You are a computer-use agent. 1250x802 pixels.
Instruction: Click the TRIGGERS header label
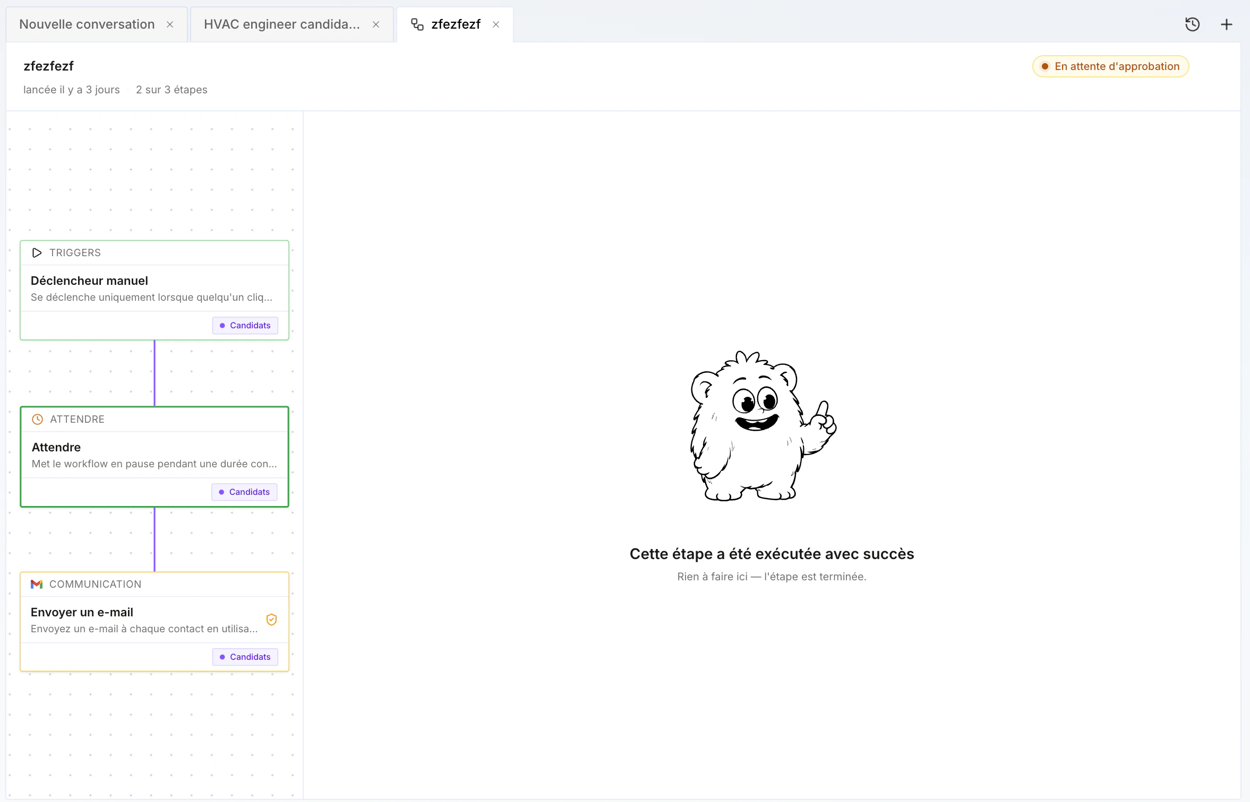pos(75,253)
